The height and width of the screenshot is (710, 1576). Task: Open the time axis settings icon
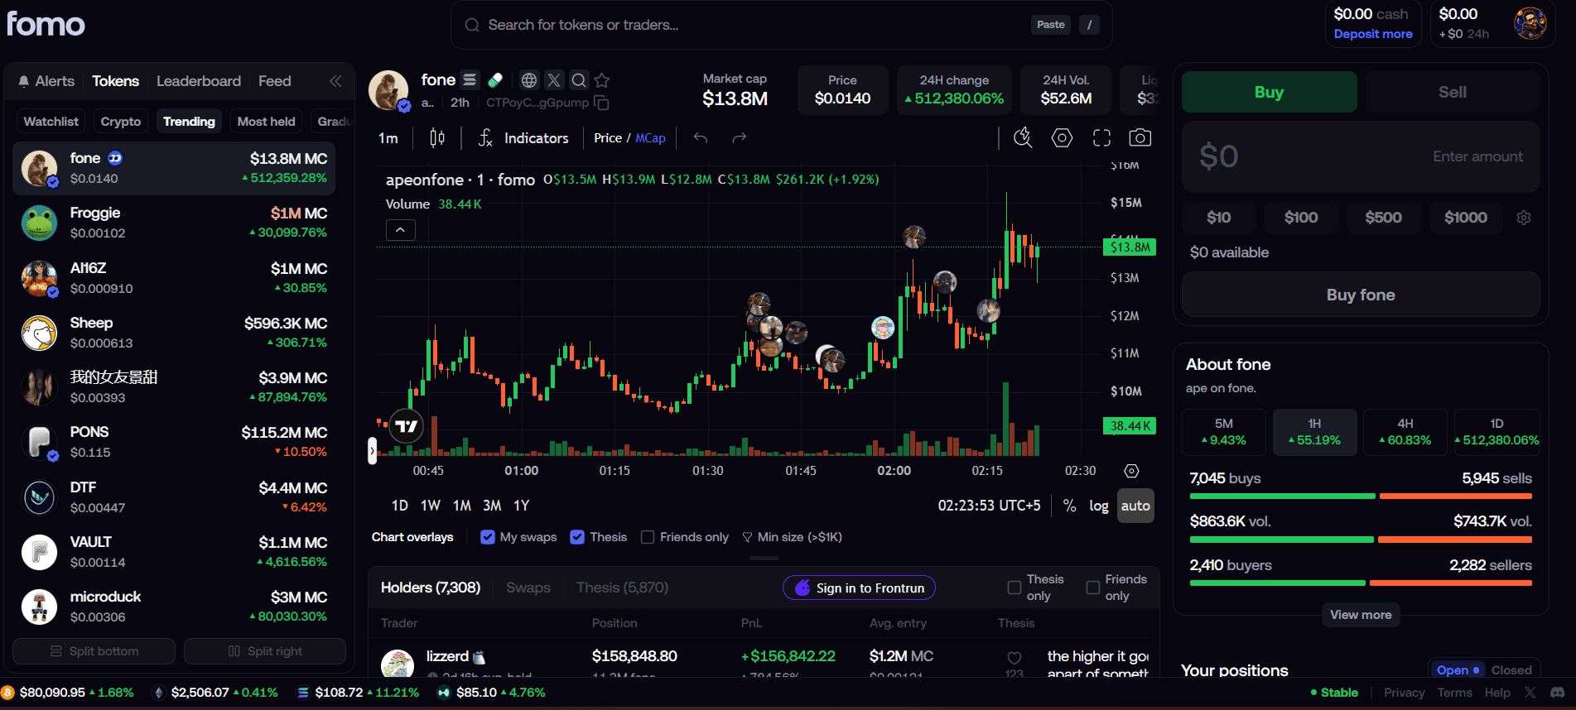pyautogui.click(x=1131, y=471)
